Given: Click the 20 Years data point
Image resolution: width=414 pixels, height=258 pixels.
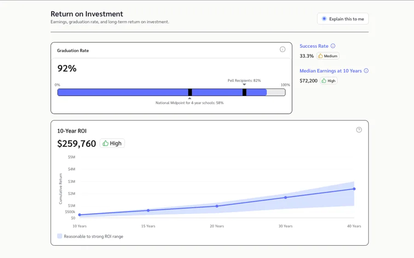Looking at the screenshot, I should click(217, 206).
